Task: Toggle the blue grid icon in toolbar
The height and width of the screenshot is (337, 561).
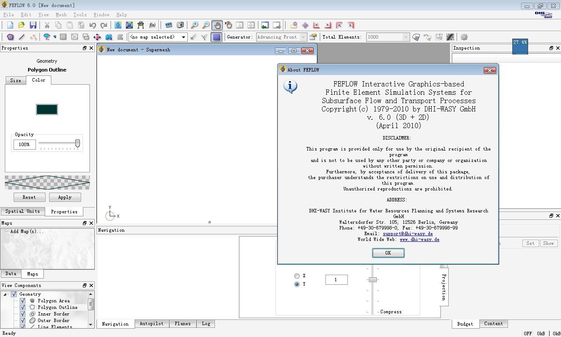Action: (216, 37)
